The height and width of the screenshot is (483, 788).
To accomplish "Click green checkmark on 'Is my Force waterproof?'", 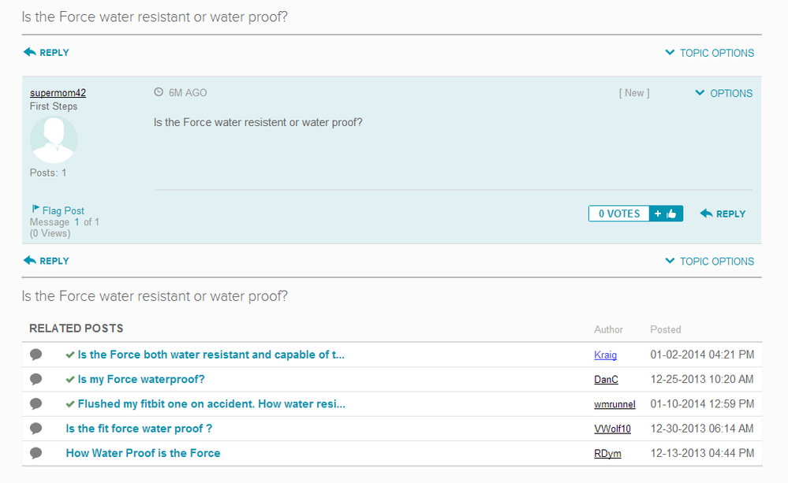I will tap(70, 380).
